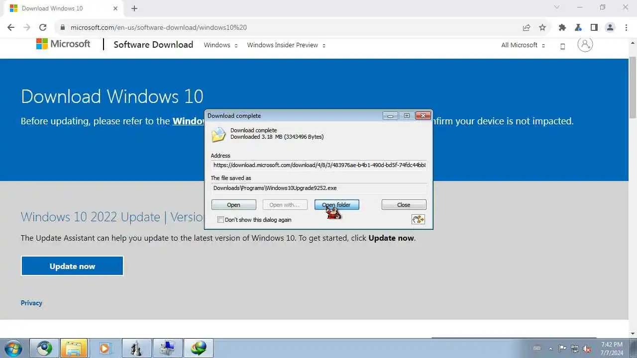Image resolution: width=637 pixels, height=358 pixels.
Task: Open Microsoft sign-in account icon
Action: point(585,44)
